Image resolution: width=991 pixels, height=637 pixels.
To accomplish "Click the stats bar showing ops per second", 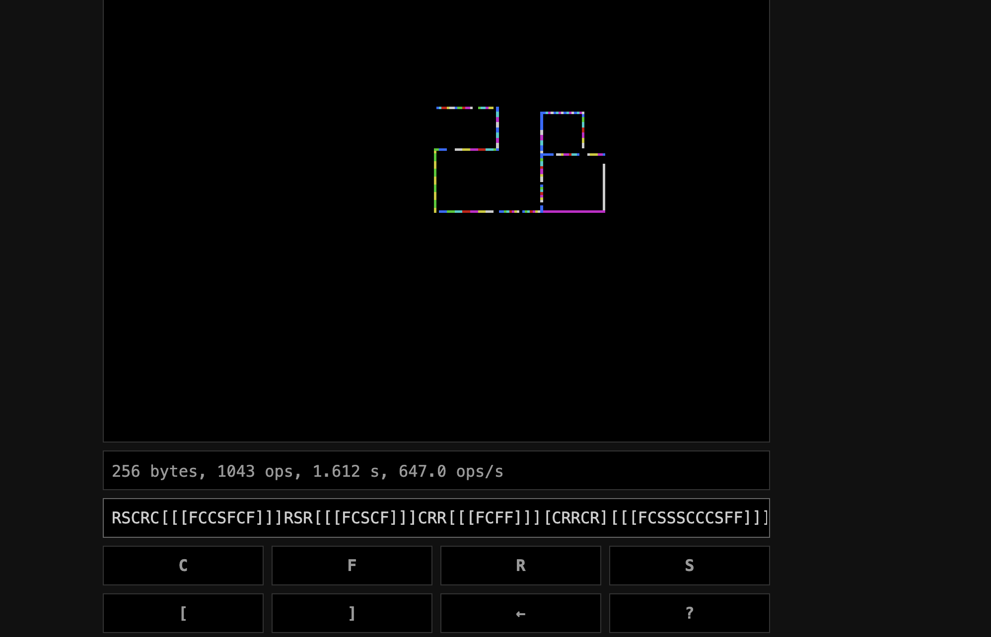I will click(x=436, y=470).
